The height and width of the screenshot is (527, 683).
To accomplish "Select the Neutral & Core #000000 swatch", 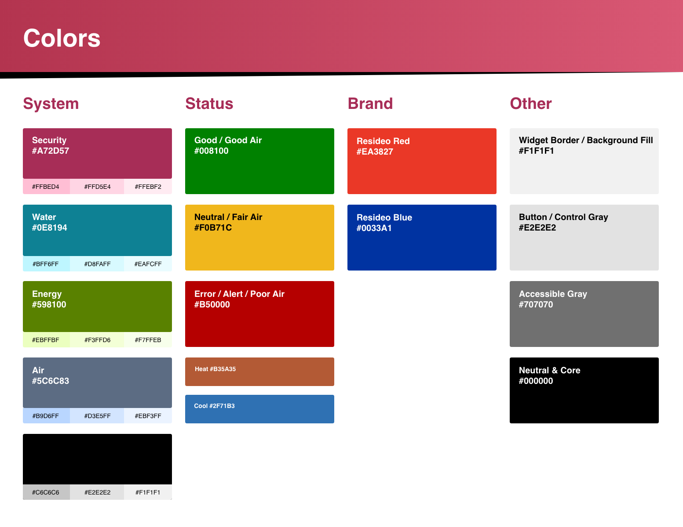I will click(584, 390).
